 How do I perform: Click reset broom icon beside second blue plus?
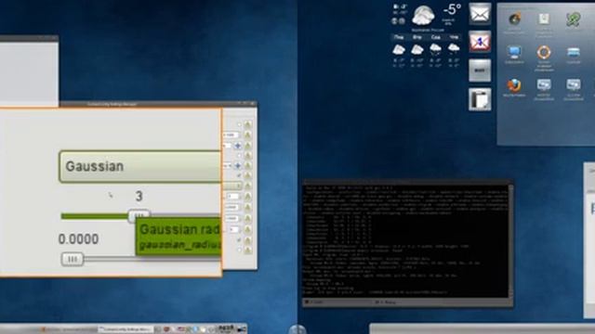(248, 165)
